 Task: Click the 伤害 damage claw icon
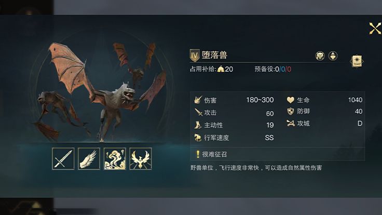click(198, 100)
